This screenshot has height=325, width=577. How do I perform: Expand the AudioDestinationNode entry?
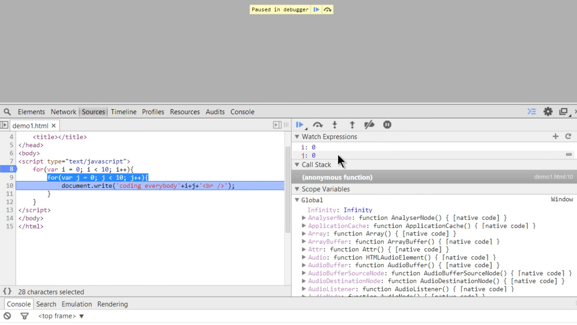pos(304,281)
